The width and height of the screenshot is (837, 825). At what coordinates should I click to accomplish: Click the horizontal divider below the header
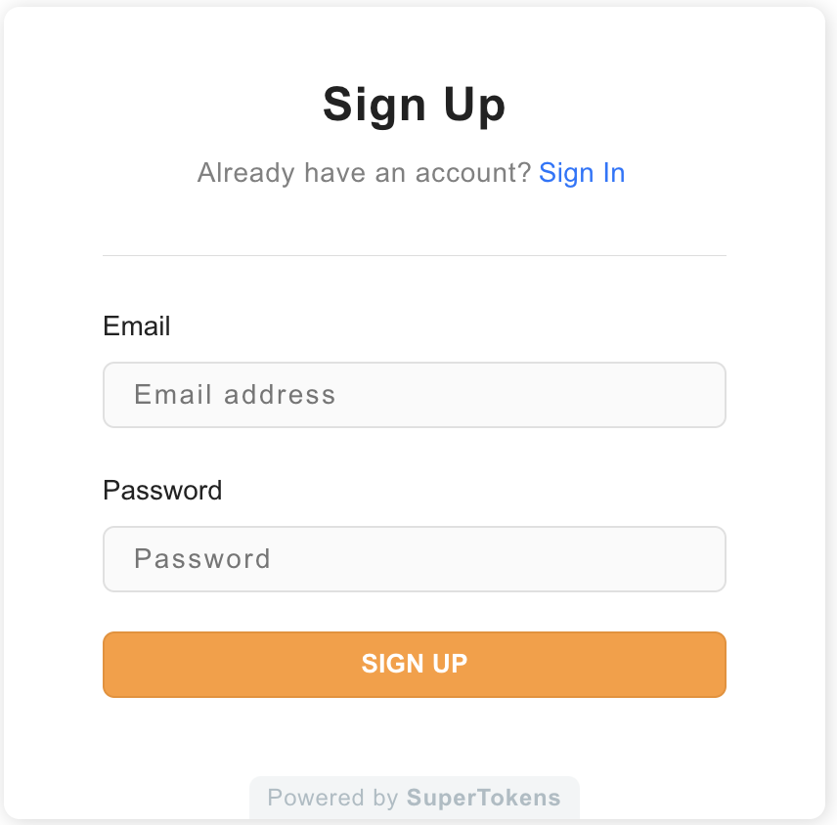[x=414, y=256]
